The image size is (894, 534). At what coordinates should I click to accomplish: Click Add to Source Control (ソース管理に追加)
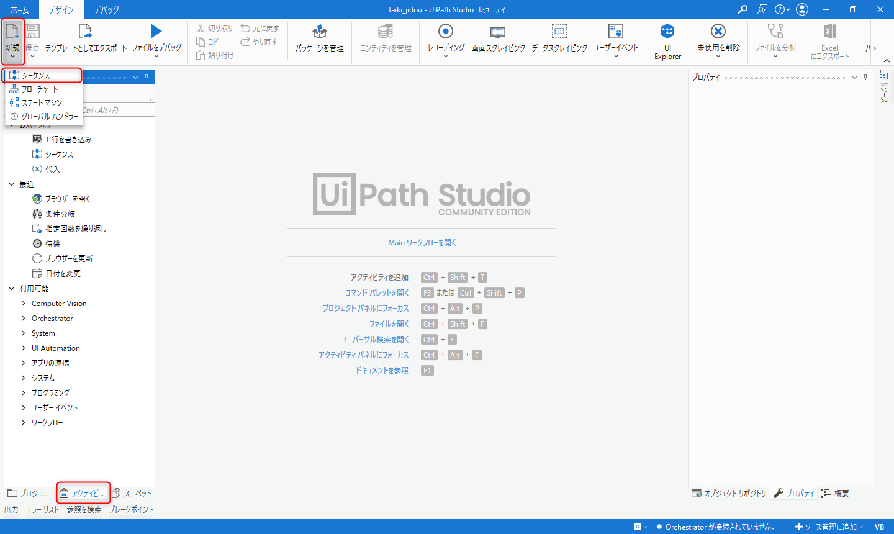(829, 527)
